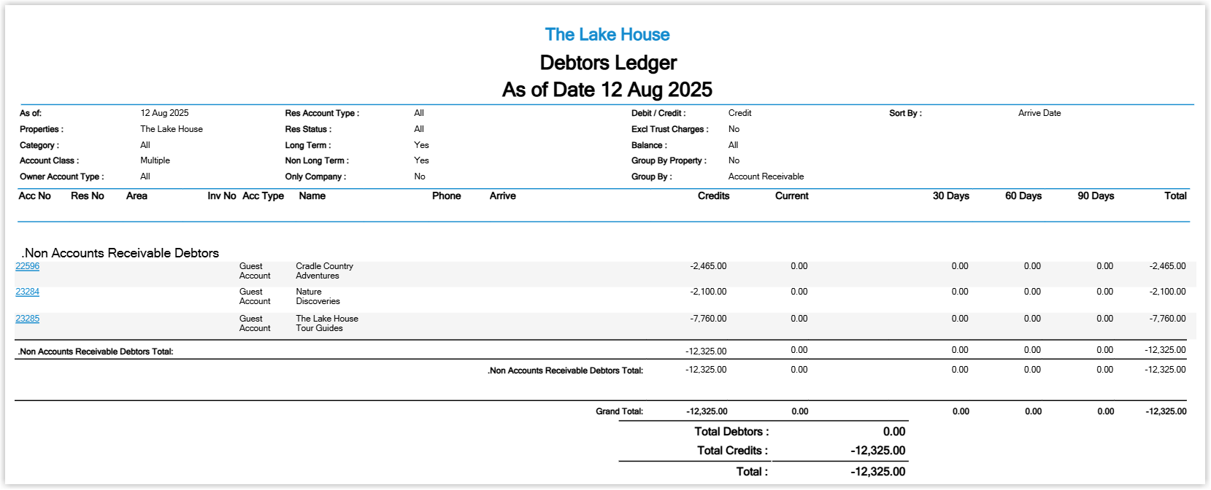Click the 'Phone' column header
The width and height of the screenshot is (1211, 490).
coord(447,196)
